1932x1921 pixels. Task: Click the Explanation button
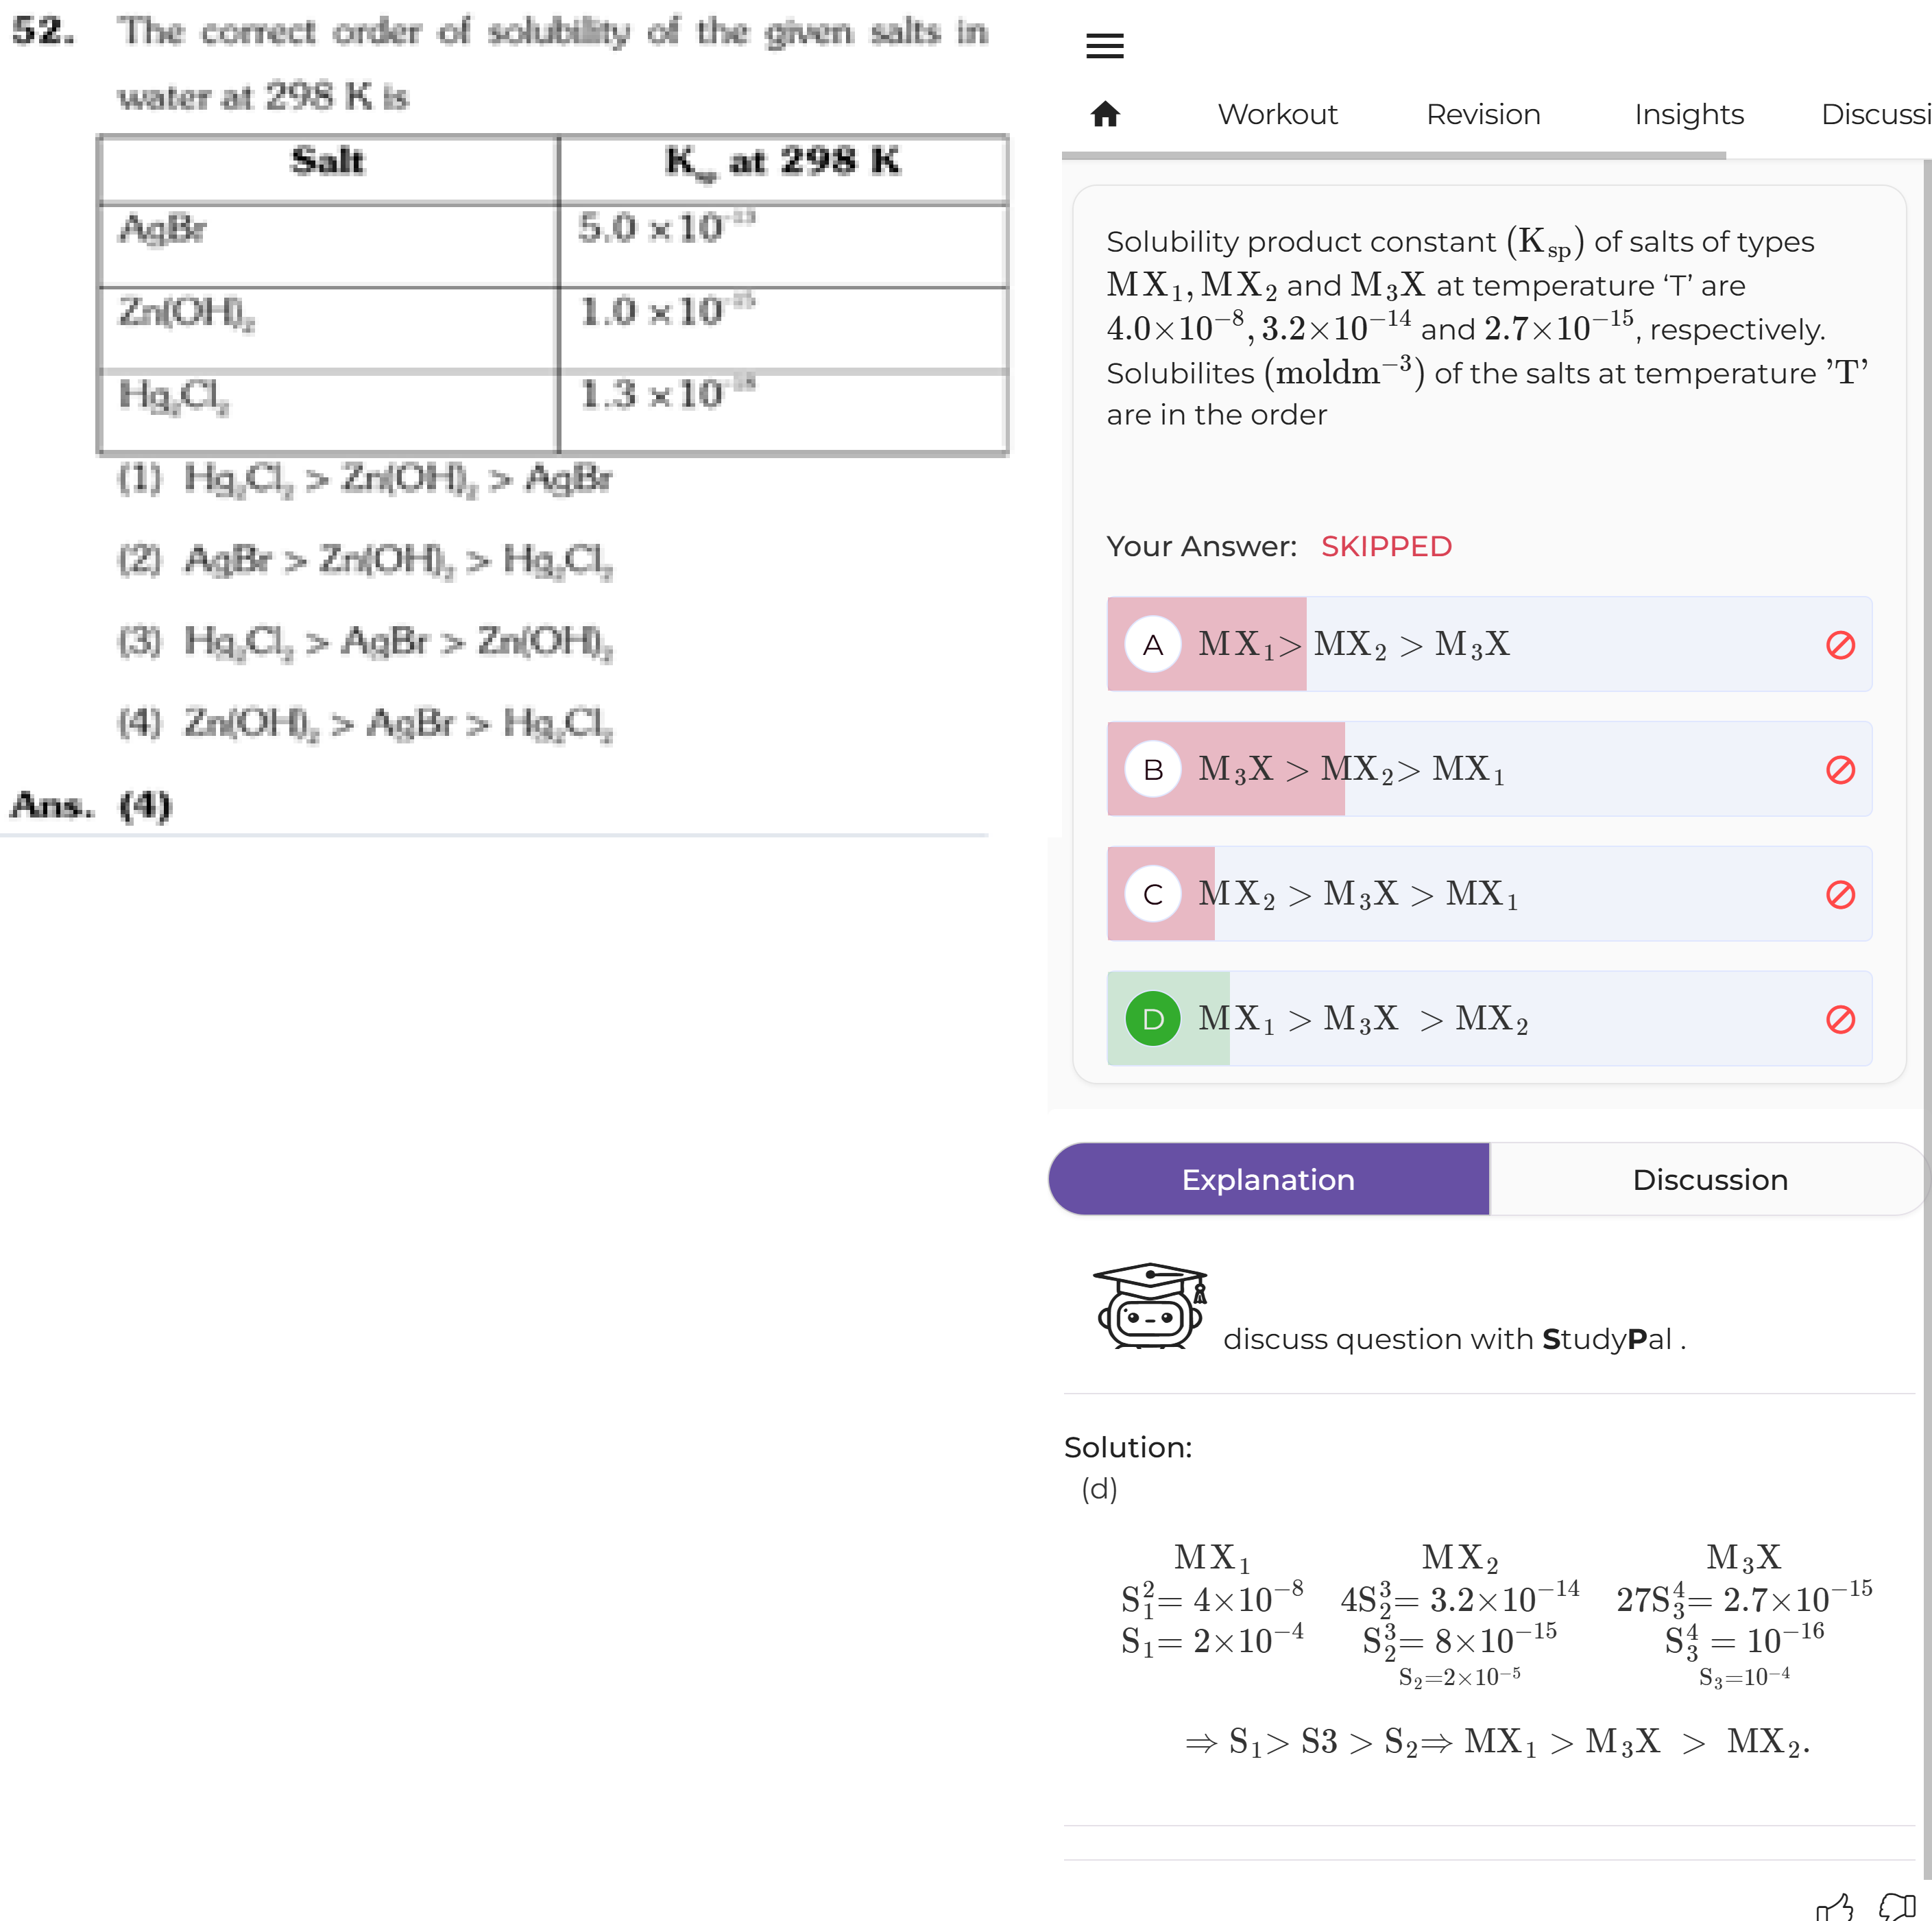pyautogui.click(x=1268, y=1179)
